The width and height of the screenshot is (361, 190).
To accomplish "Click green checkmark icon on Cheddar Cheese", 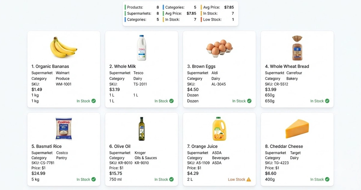I will coord(327,180).
